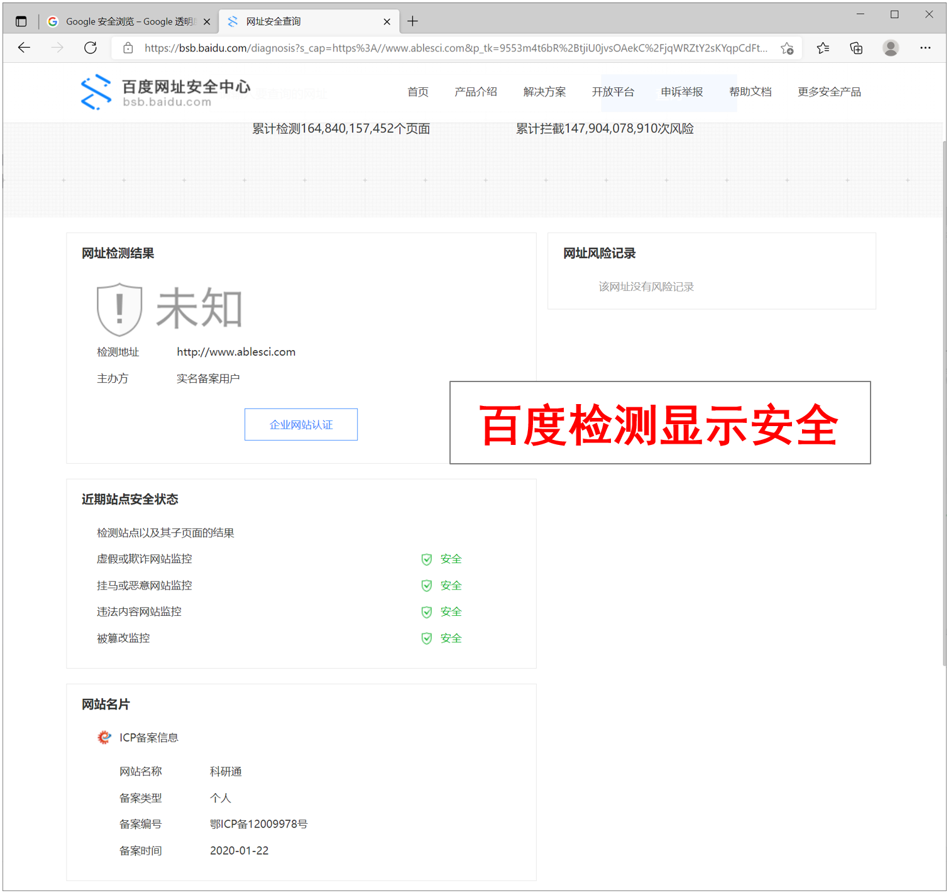Open the 首页 navigation item
Image resolution: width=951 pixels, height=893 pixels.
[x=417, y=92]
